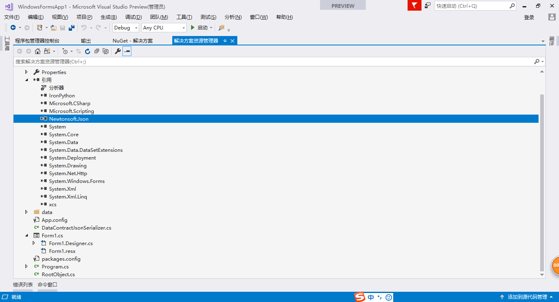
Task: Switch to the NuGet - 解决方案 tab
Action: pyautogui.click(x=132, y=41)
